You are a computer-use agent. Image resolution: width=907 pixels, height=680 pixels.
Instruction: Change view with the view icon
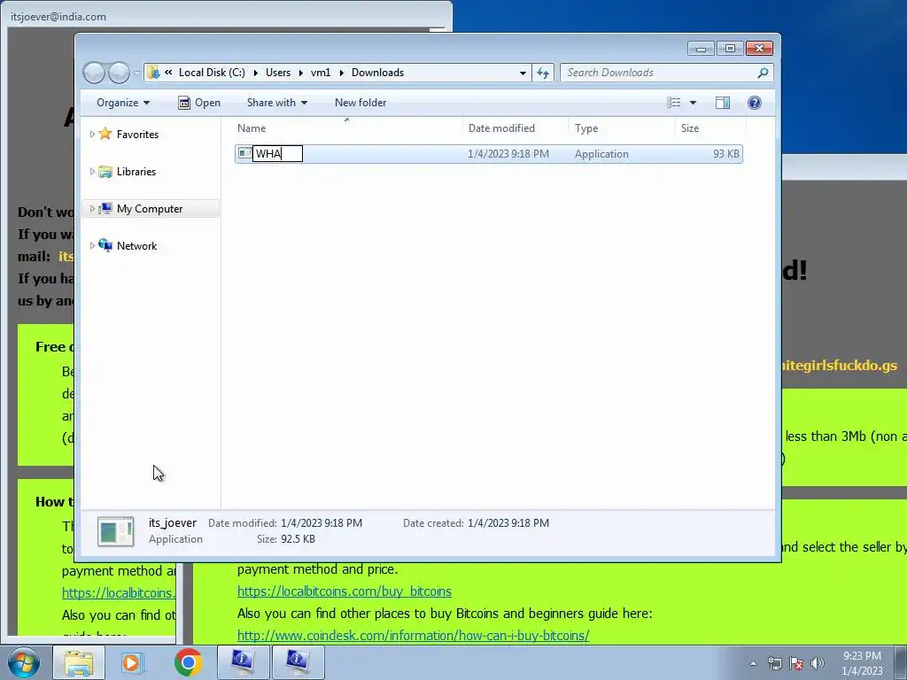click(x=673, y=103)
